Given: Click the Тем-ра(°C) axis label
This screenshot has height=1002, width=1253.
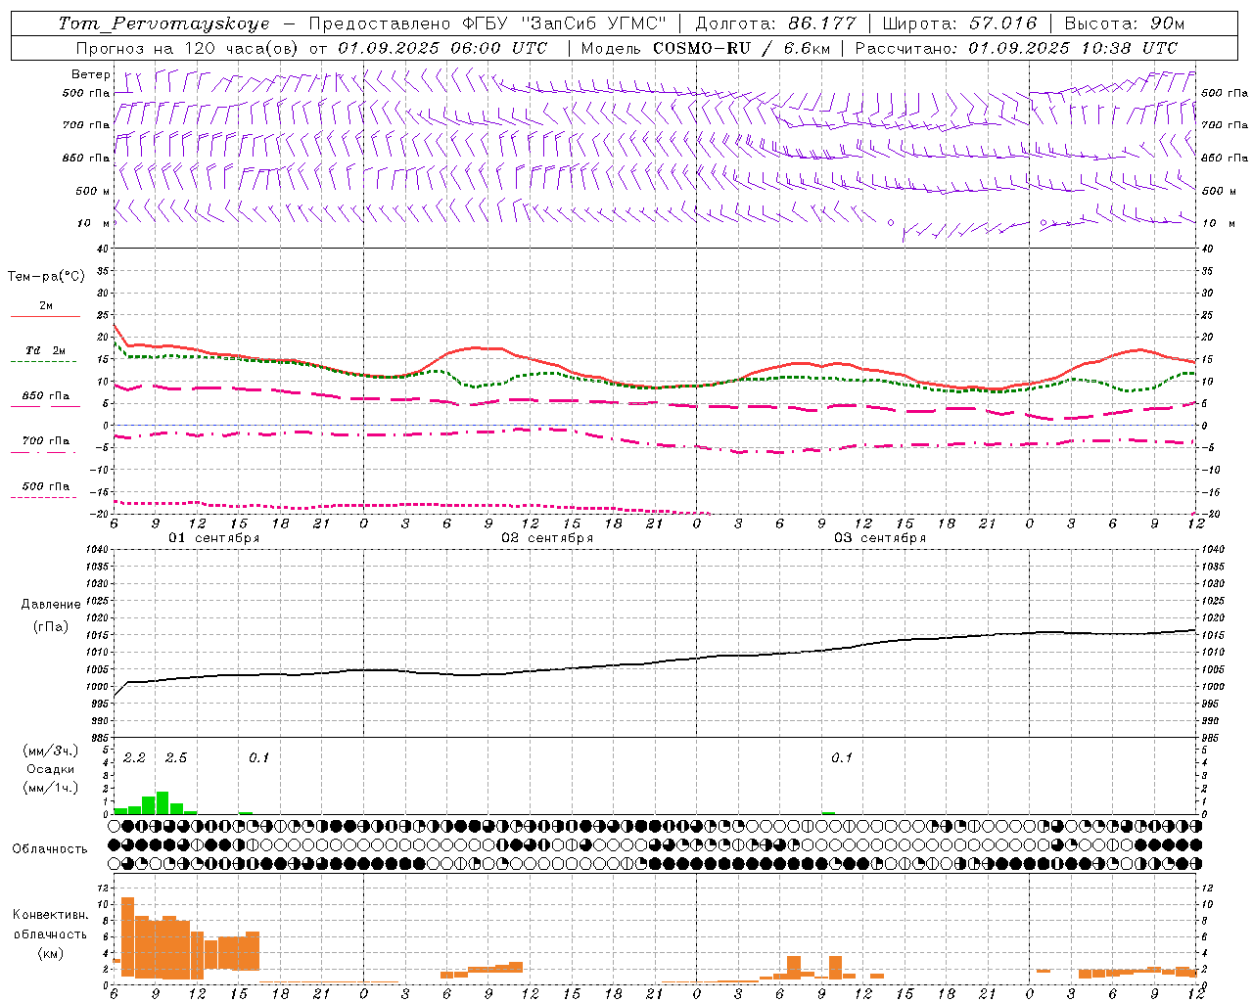Looking at the screenshot, I should pyautogui.click(x=46, y=277).
